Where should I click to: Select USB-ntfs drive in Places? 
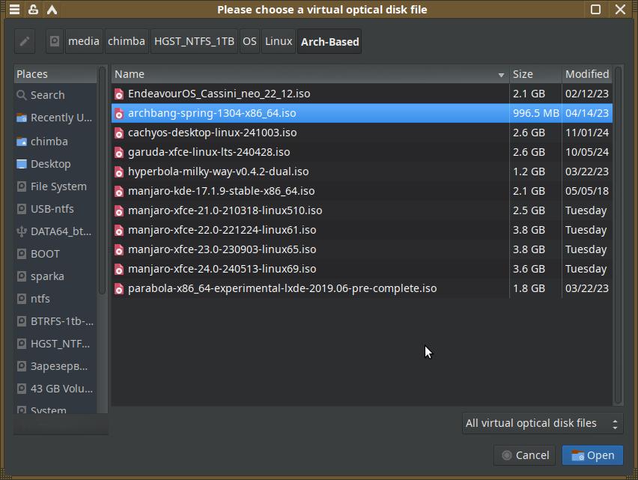(55, 209)
